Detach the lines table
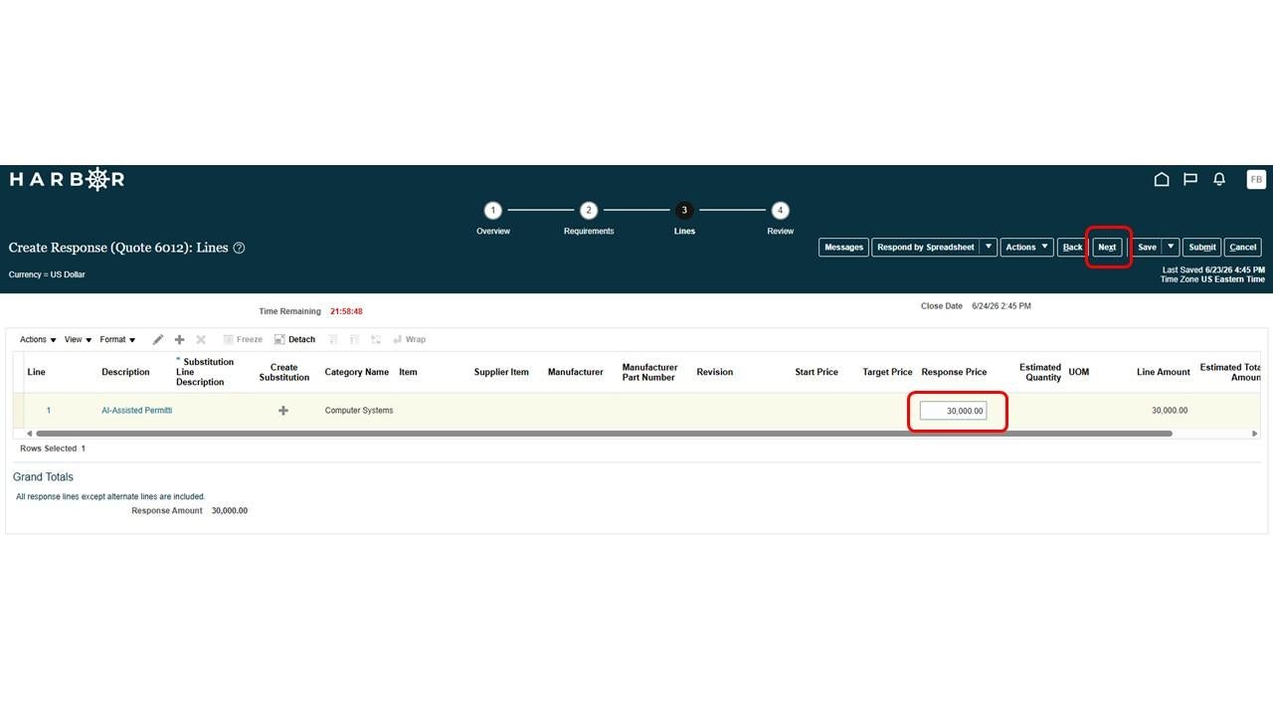Viewport: 1273px width, 716px height. [294, 339]
